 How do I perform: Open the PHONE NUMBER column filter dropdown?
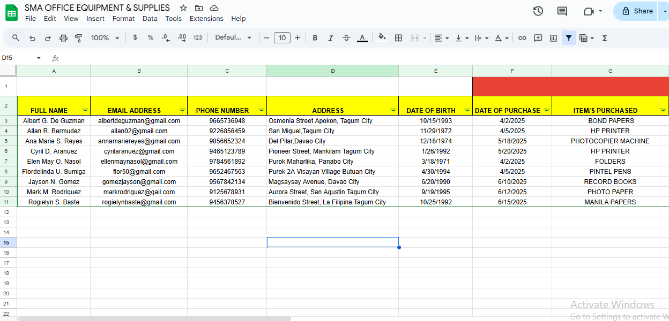click(x=262, y=110)
